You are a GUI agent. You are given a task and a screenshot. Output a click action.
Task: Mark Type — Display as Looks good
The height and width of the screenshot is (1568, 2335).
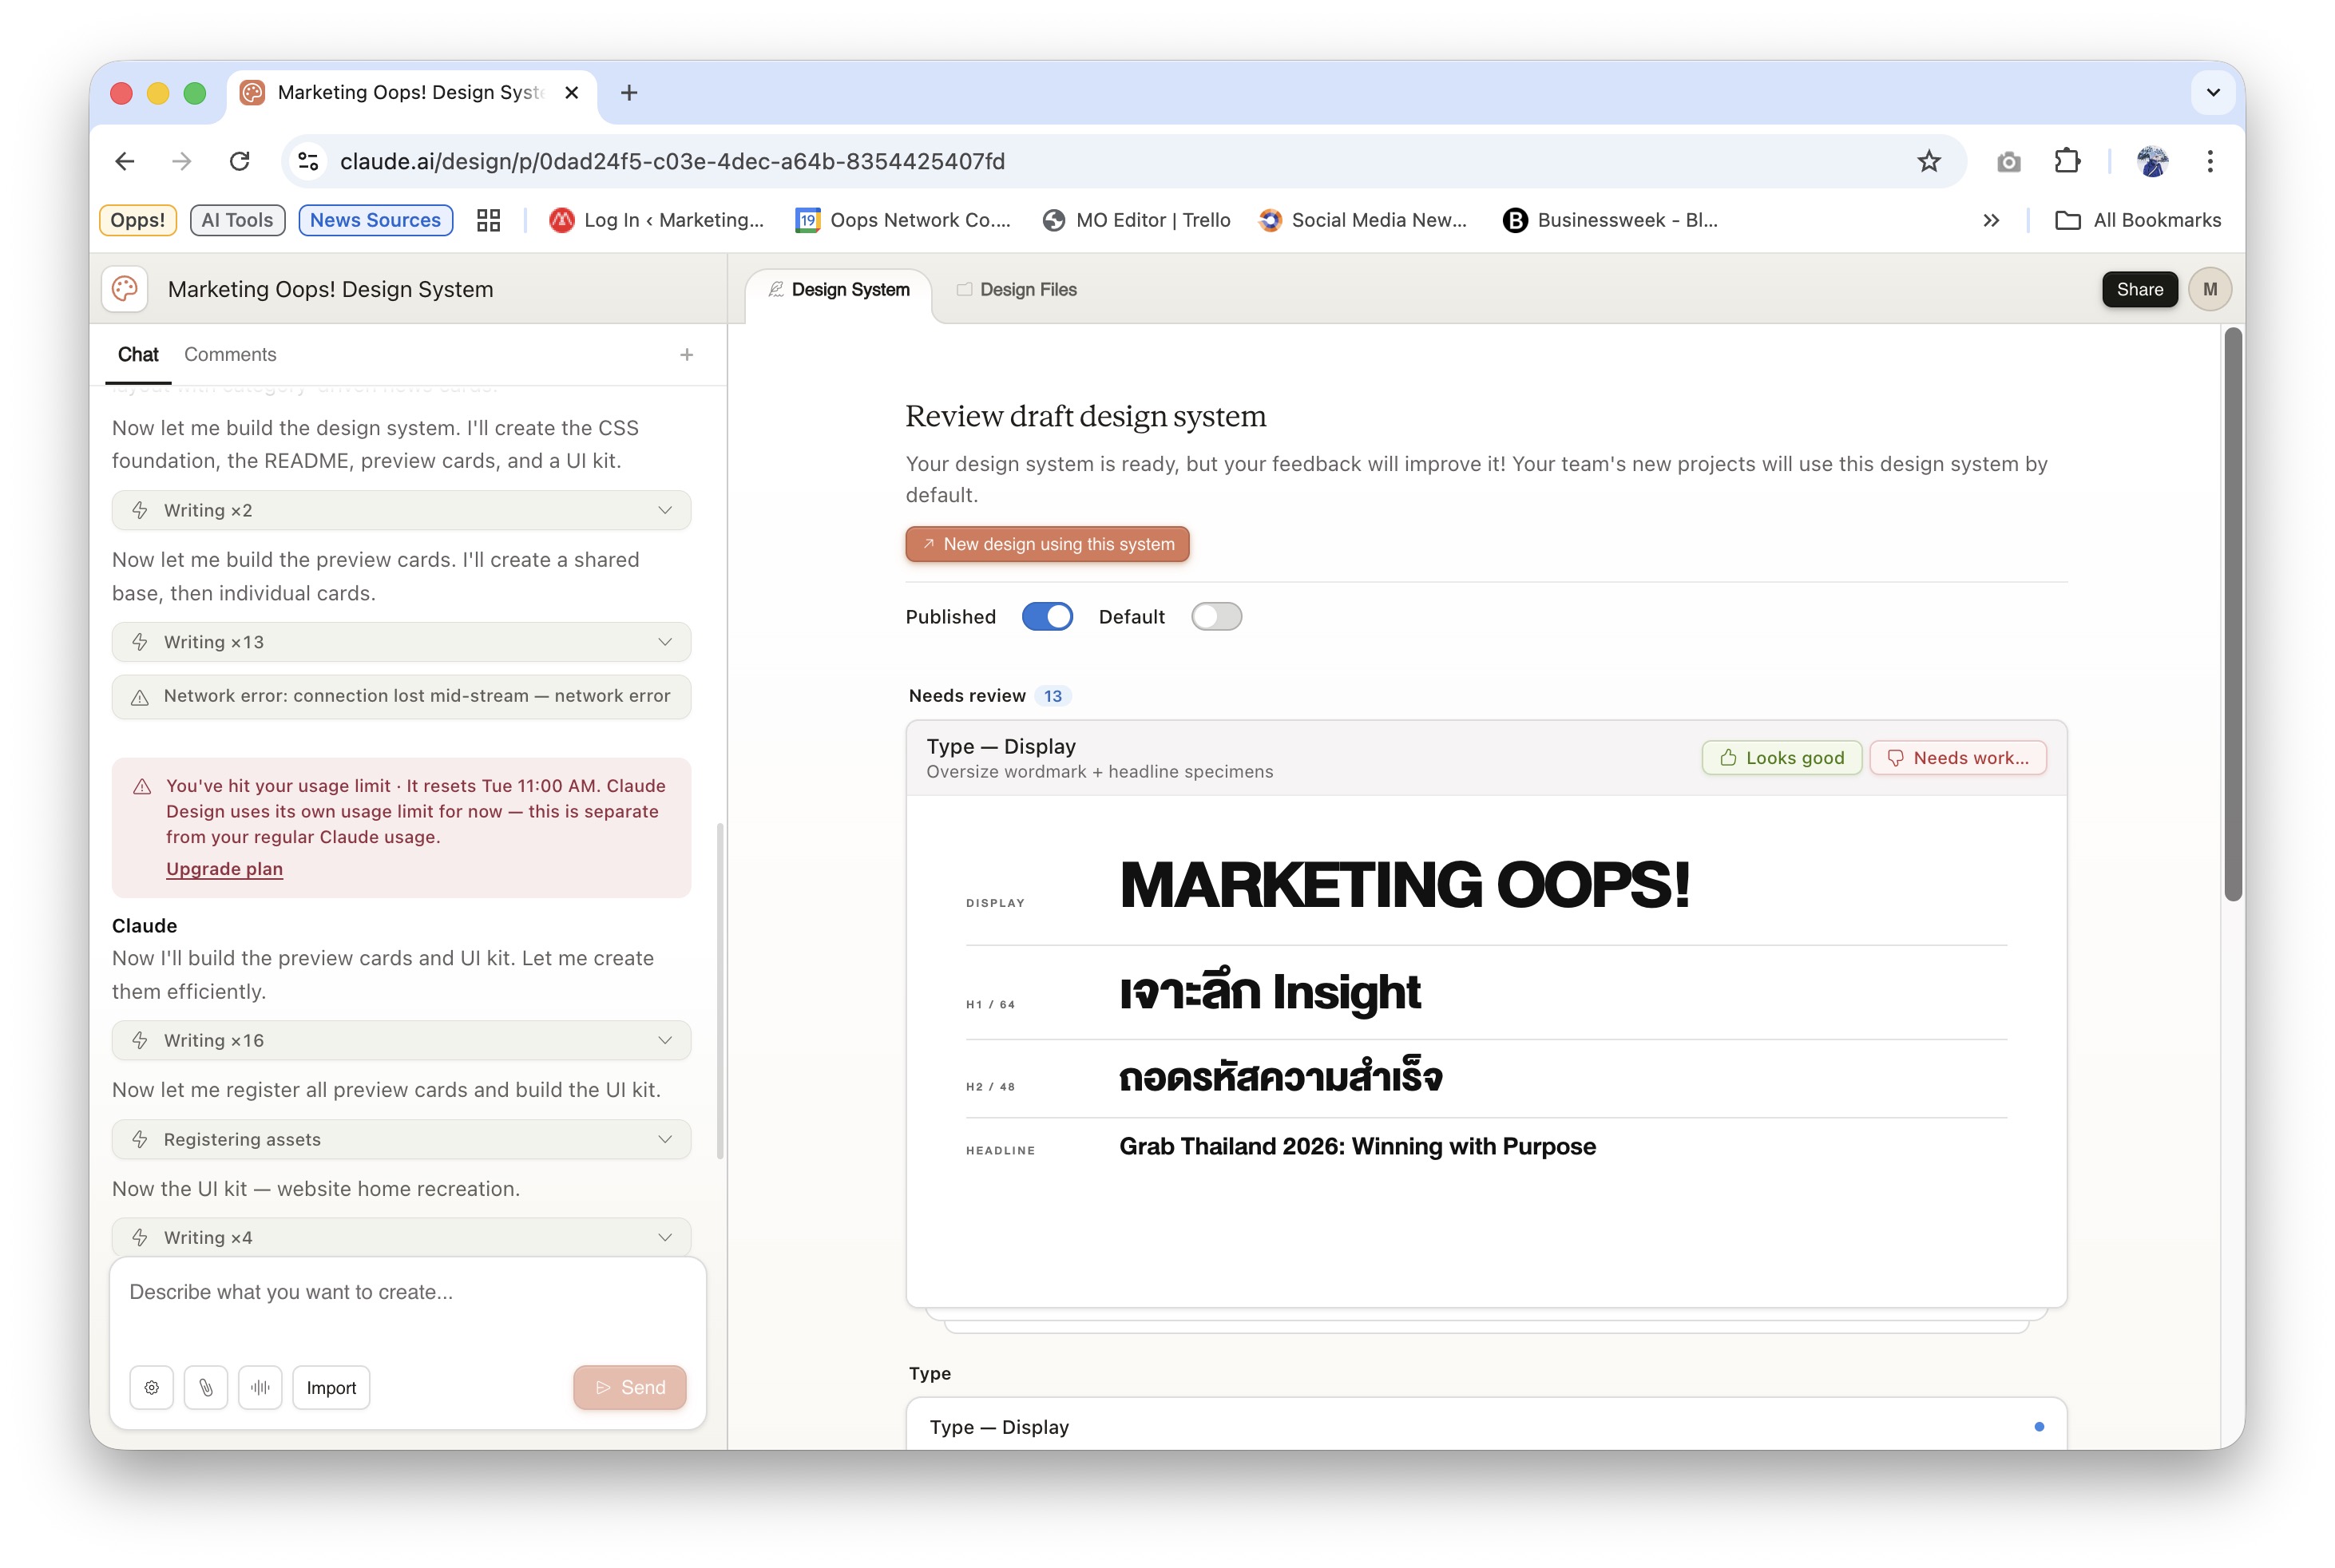1781,758
